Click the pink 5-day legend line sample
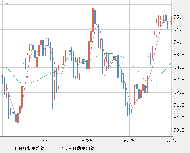Screen dimensions: 190x153 coord(9,148)
